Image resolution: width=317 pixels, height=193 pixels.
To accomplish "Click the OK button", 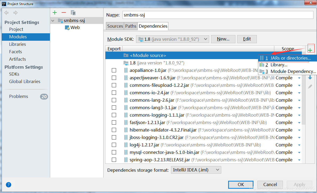I will [241, 184].
